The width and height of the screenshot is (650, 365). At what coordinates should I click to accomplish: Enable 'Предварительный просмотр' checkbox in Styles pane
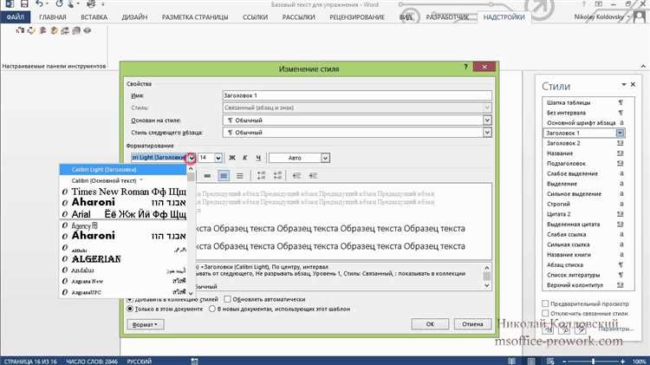coord(545,303)
